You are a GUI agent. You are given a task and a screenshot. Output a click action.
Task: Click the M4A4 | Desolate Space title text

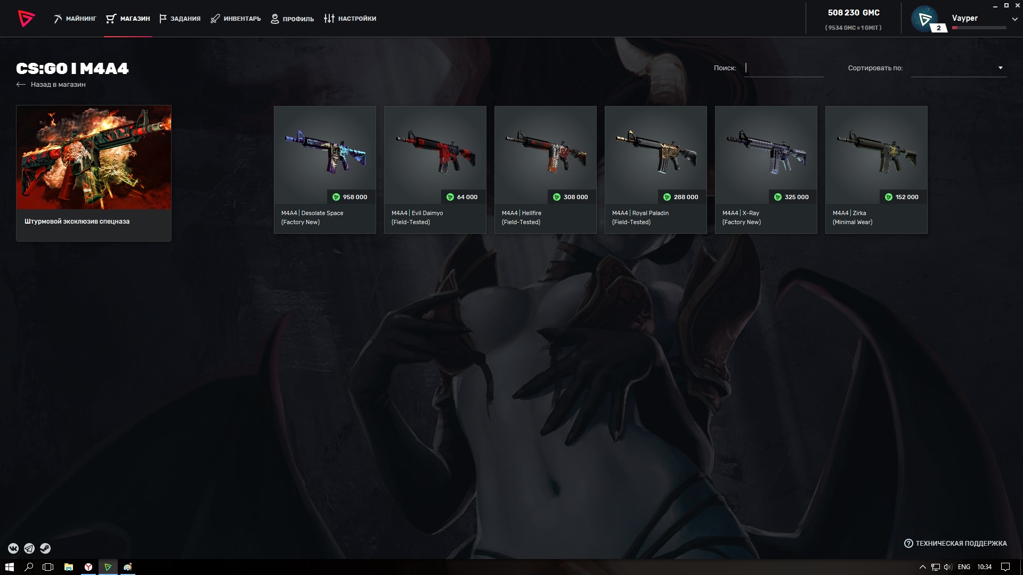(x=312, y=213)
